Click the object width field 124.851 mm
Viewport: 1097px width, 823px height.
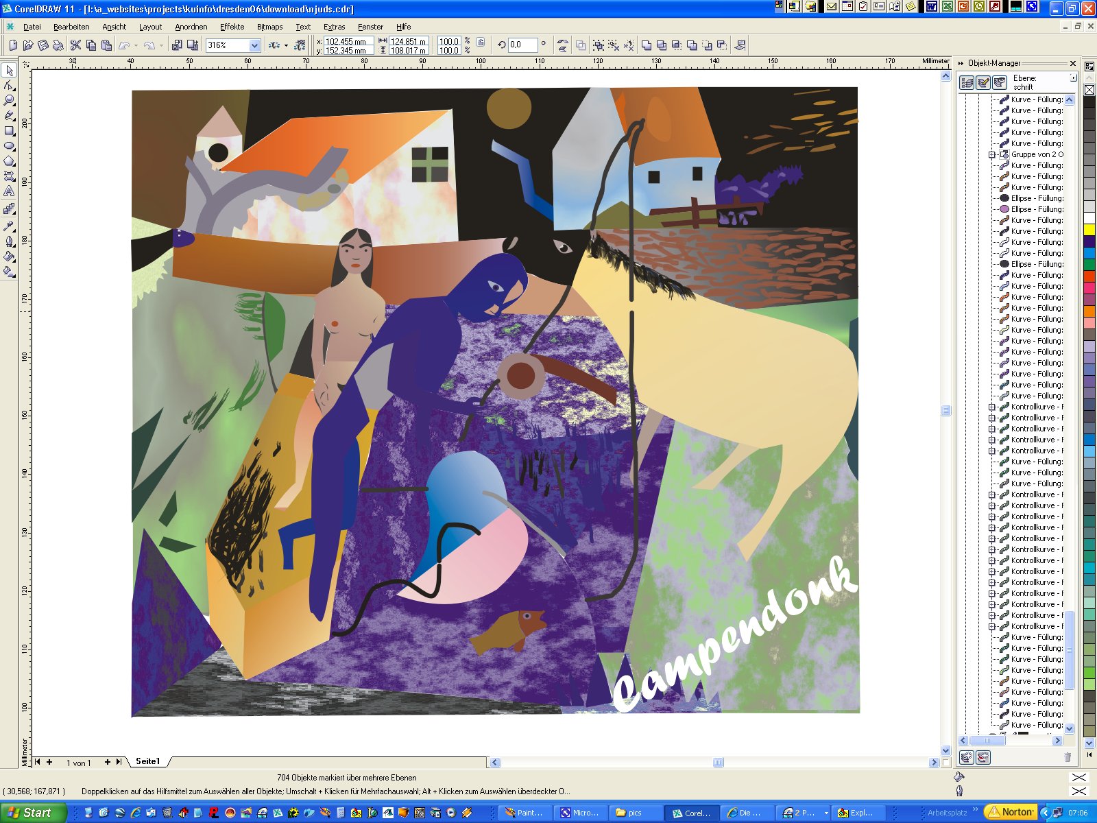click(409, 41)
